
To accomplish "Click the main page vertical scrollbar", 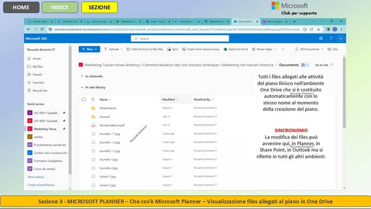I will pos(344,92).
